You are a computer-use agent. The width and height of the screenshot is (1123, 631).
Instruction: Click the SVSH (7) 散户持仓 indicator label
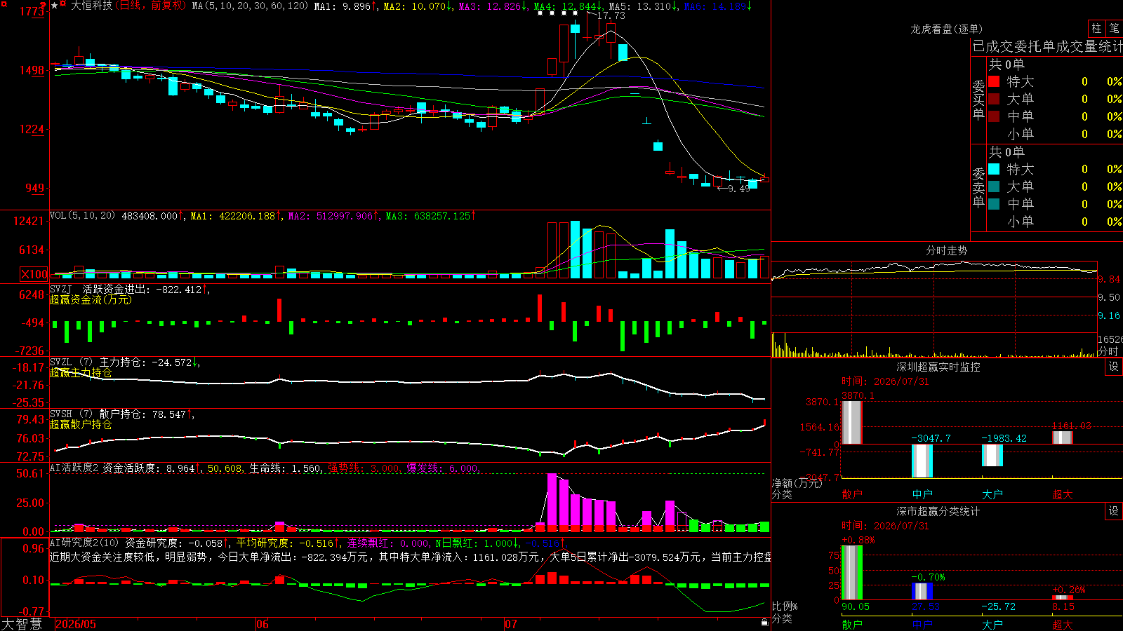click(98, 414)
